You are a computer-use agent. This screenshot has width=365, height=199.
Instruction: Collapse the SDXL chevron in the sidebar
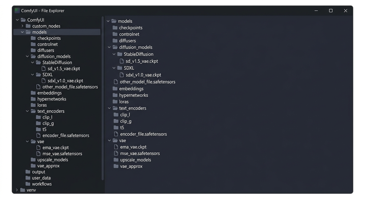pos(33,75)
